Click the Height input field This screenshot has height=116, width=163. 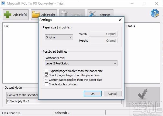tap(103, 41)
